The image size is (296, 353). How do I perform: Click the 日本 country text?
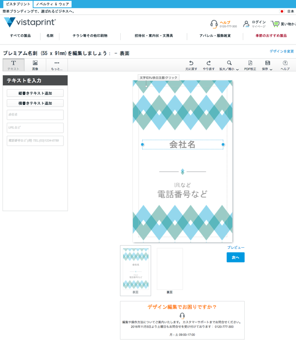click(x=290, y=11)
